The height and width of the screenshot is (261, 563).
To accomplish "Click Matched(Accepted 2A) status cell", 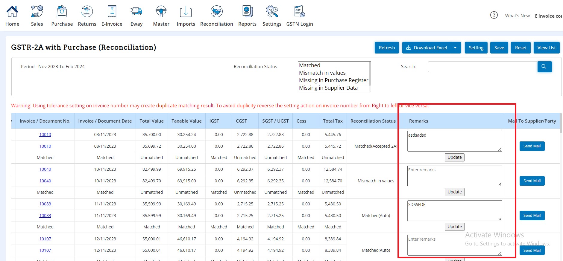I will 376,146.
